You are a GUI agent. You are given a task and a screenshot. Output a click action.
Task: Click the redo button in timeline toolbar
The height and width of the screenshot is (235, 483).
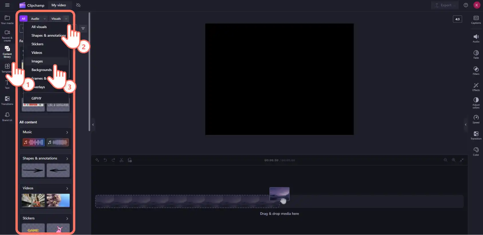click(x=113, y=160)
